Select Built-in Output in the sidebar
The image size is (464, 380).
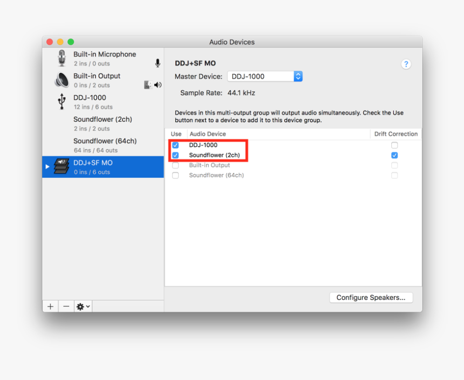pos(103,81)
